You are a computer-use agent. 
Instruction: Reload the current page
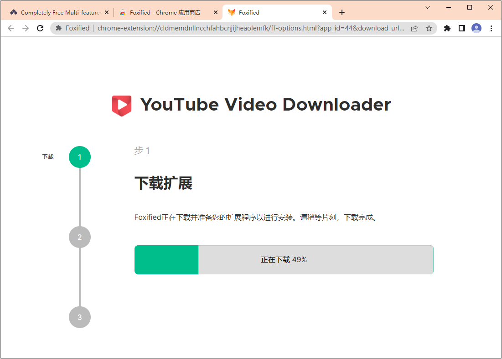point(40,28)
